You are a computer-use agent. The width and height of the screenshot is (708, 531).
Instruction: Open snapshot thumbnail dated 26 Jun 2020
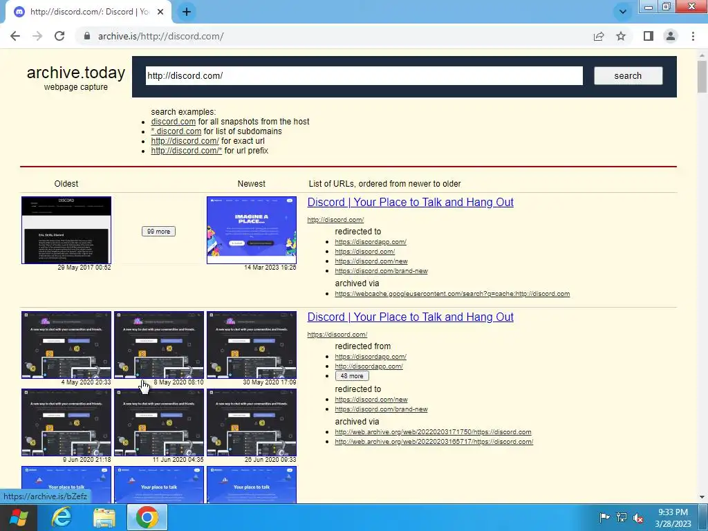[252, 422]
